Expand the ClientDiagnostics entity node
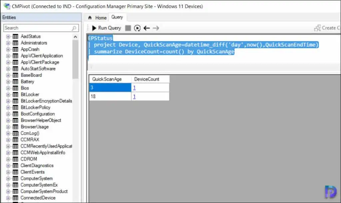The width and height of the screenshot is (341, 203). (8, 166)
